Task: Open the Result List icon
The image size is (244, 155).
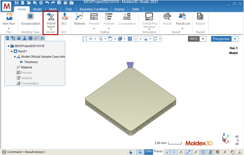Action: [183, 17]
